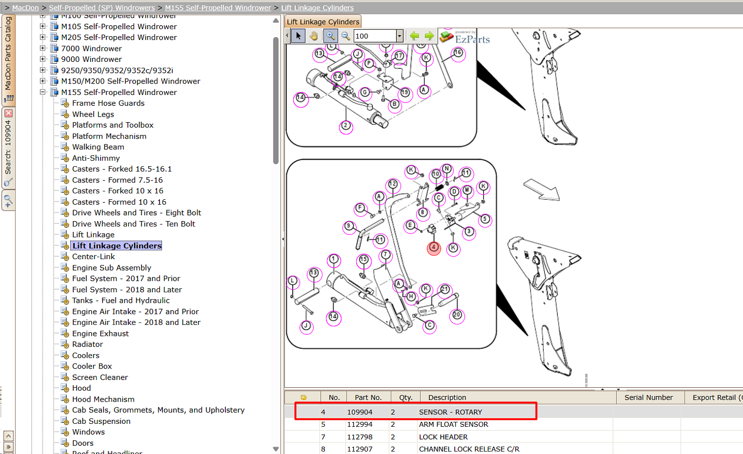
Task: Open Platform Mechanism in the tree
Action: click(109, 136)
